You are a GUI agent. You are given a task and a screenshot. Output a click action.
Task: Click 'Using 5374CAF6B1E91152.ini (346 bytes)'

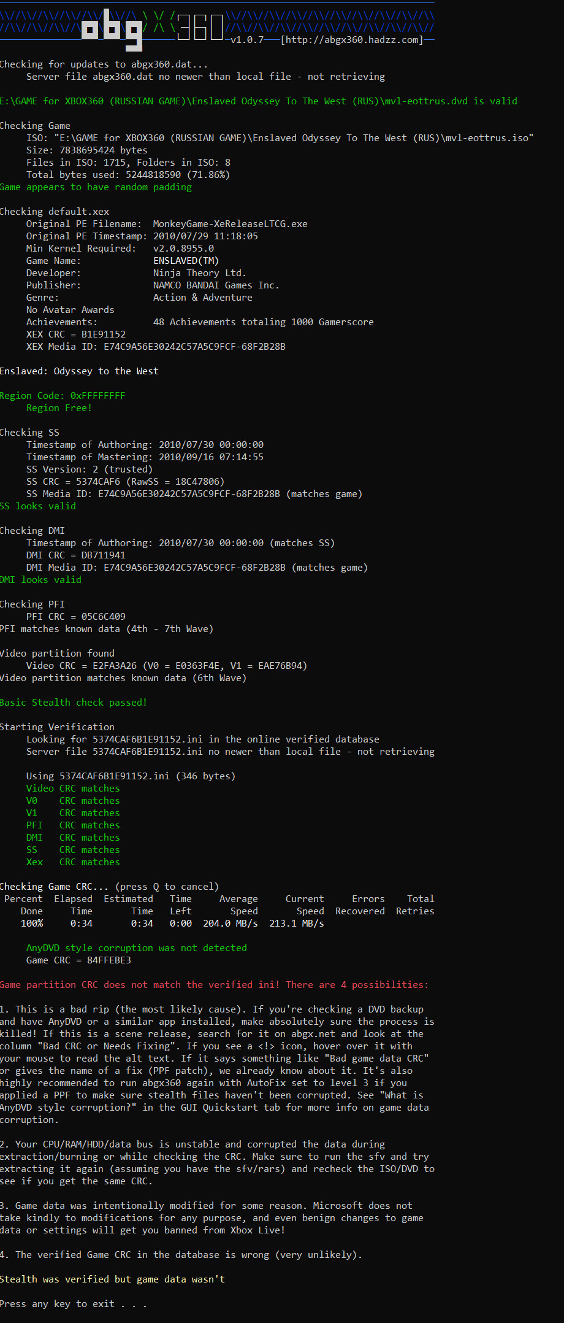tap(131, 776)
